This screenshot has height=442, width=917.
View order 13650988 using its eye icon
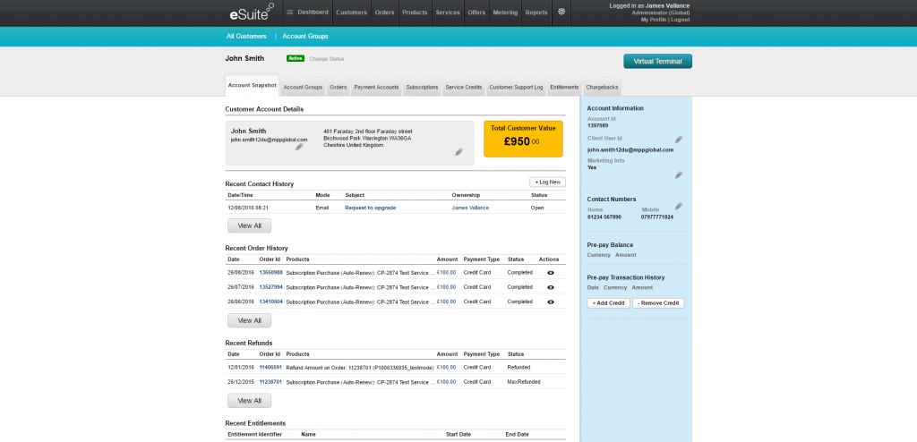tap(550, 272)
